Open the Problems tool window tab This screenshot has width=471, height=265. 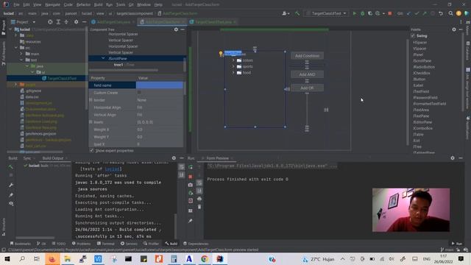(x=81, y=244)
